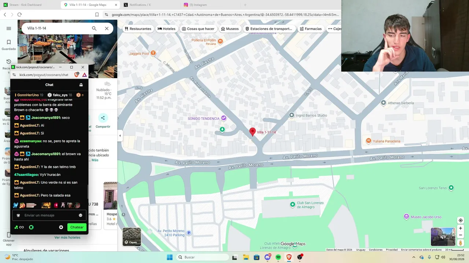Click the Privacidad footer link
469x263 pixels.
tap(392, 250)
